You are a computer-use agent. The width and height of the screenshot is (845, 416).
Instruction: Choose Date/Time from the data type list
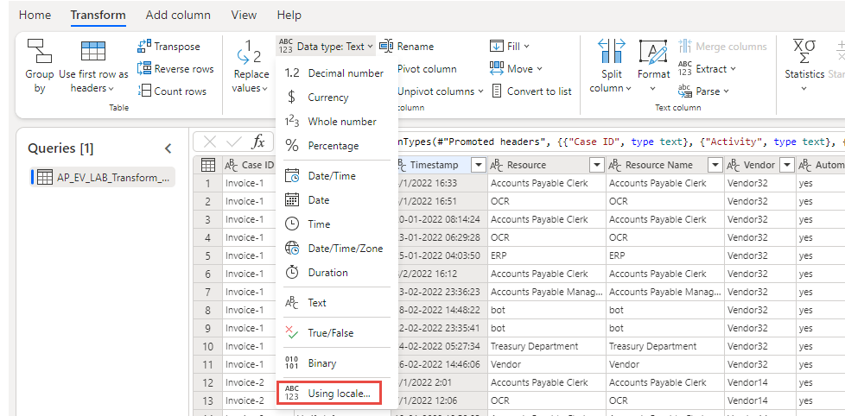click(332, 176)
